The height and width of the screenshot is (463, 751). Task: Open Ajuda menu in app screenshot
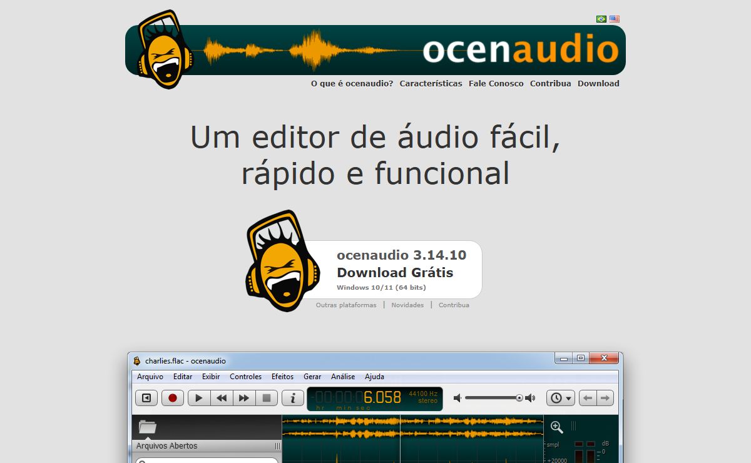coord(374,377)
